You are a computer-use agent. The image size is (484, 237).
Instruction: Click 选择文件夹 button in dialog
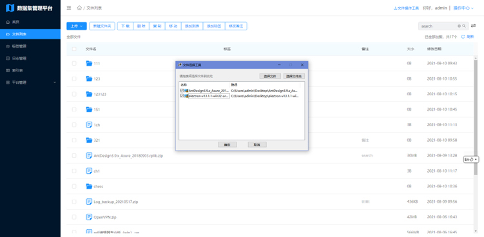294,76
